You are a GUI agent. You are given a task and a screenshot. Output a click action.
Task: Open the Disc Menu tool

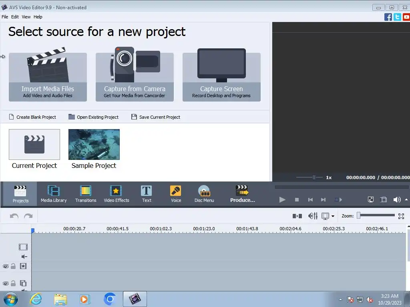[204, 194]
